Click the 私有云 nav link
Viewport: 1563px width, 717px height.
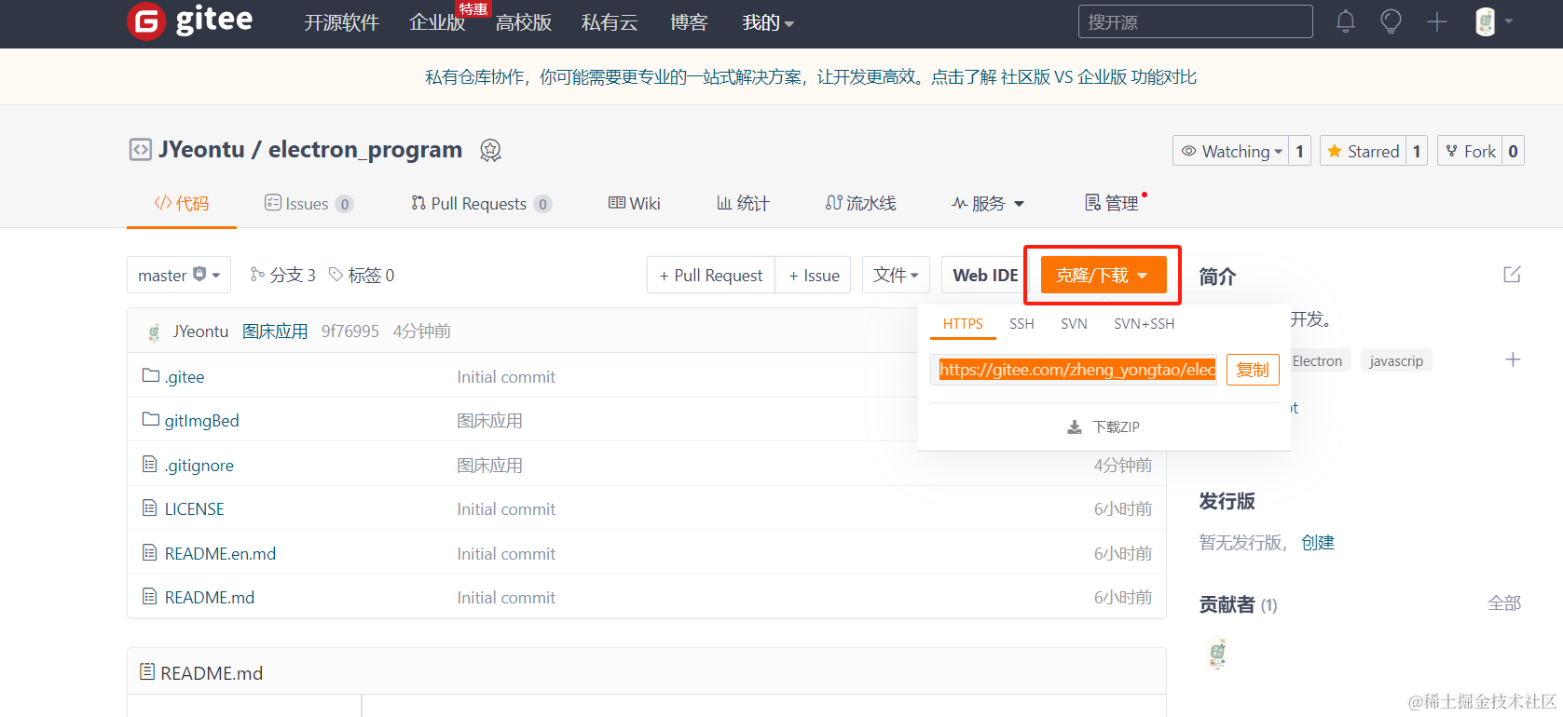point(610,22)
